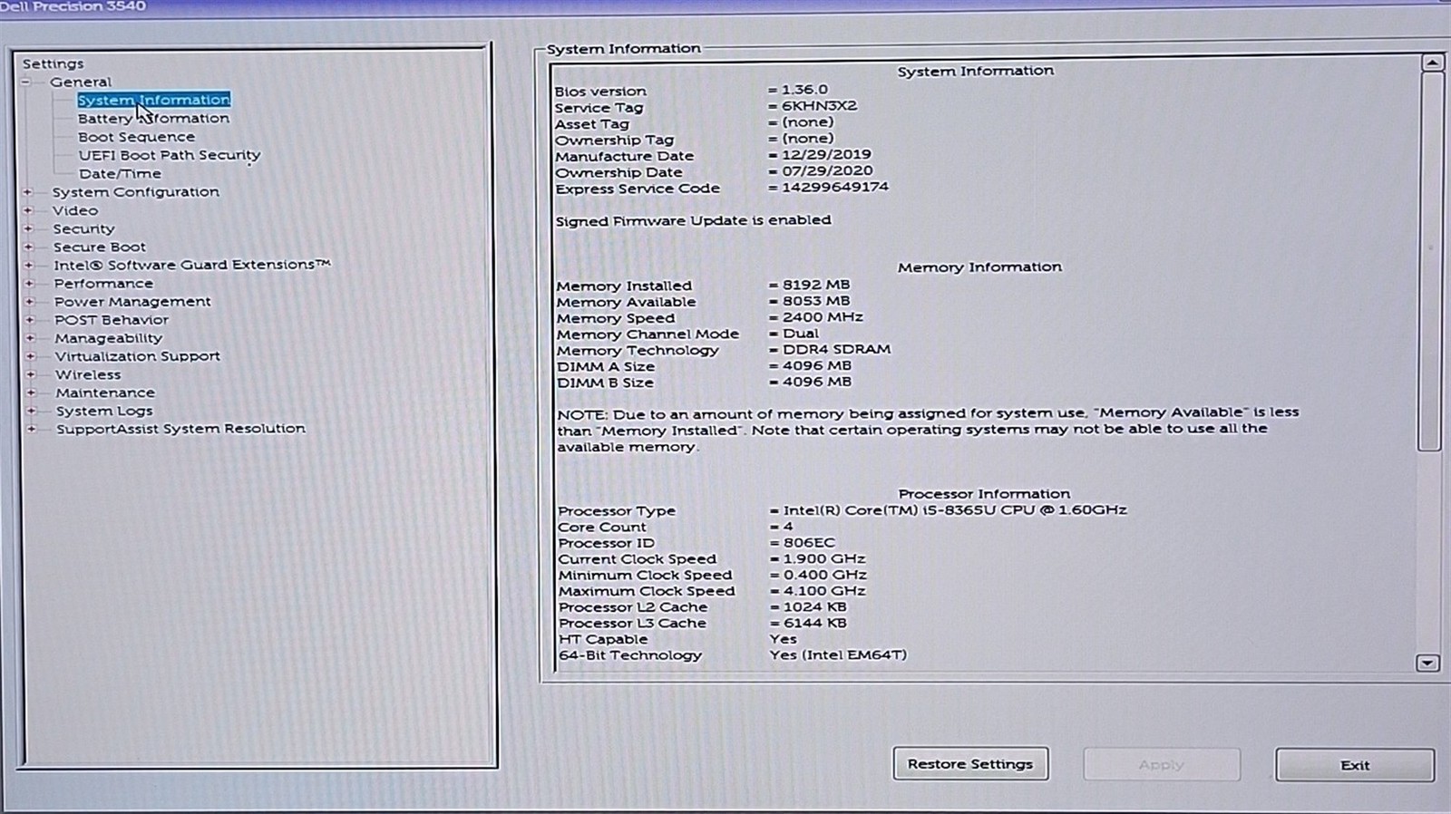Click Maximum Clock Speed value 4.100 GHz
Viewport: 1451px width, 814px height.
point(824,591)
